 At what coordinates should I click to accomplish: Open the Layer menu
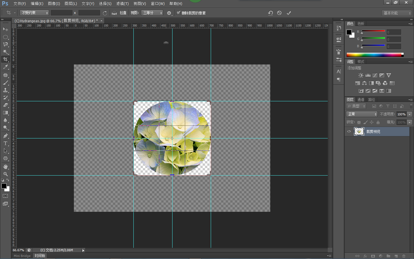pos(71,3)
